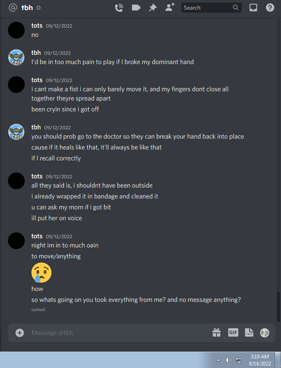Open the sticker picker
The height and width of the screenshot is (368, 281).
point(249,332)
